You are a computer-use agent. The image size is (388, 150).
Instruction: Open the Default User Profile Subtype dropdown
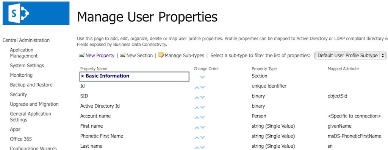[350, 56]
